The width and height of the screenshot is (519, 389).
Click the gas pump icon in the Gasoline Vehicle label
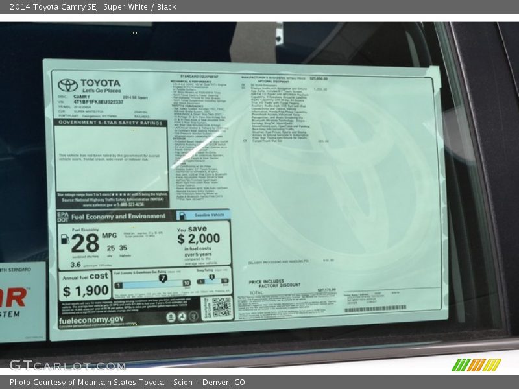point(183,214)
